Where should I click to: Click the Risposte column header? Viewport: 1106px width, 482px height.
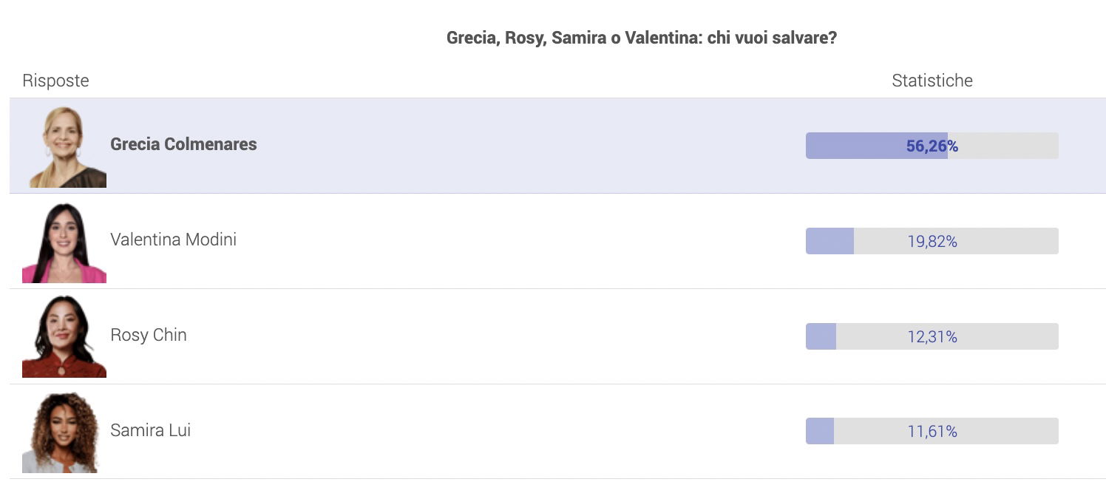[x=55, y=81]
